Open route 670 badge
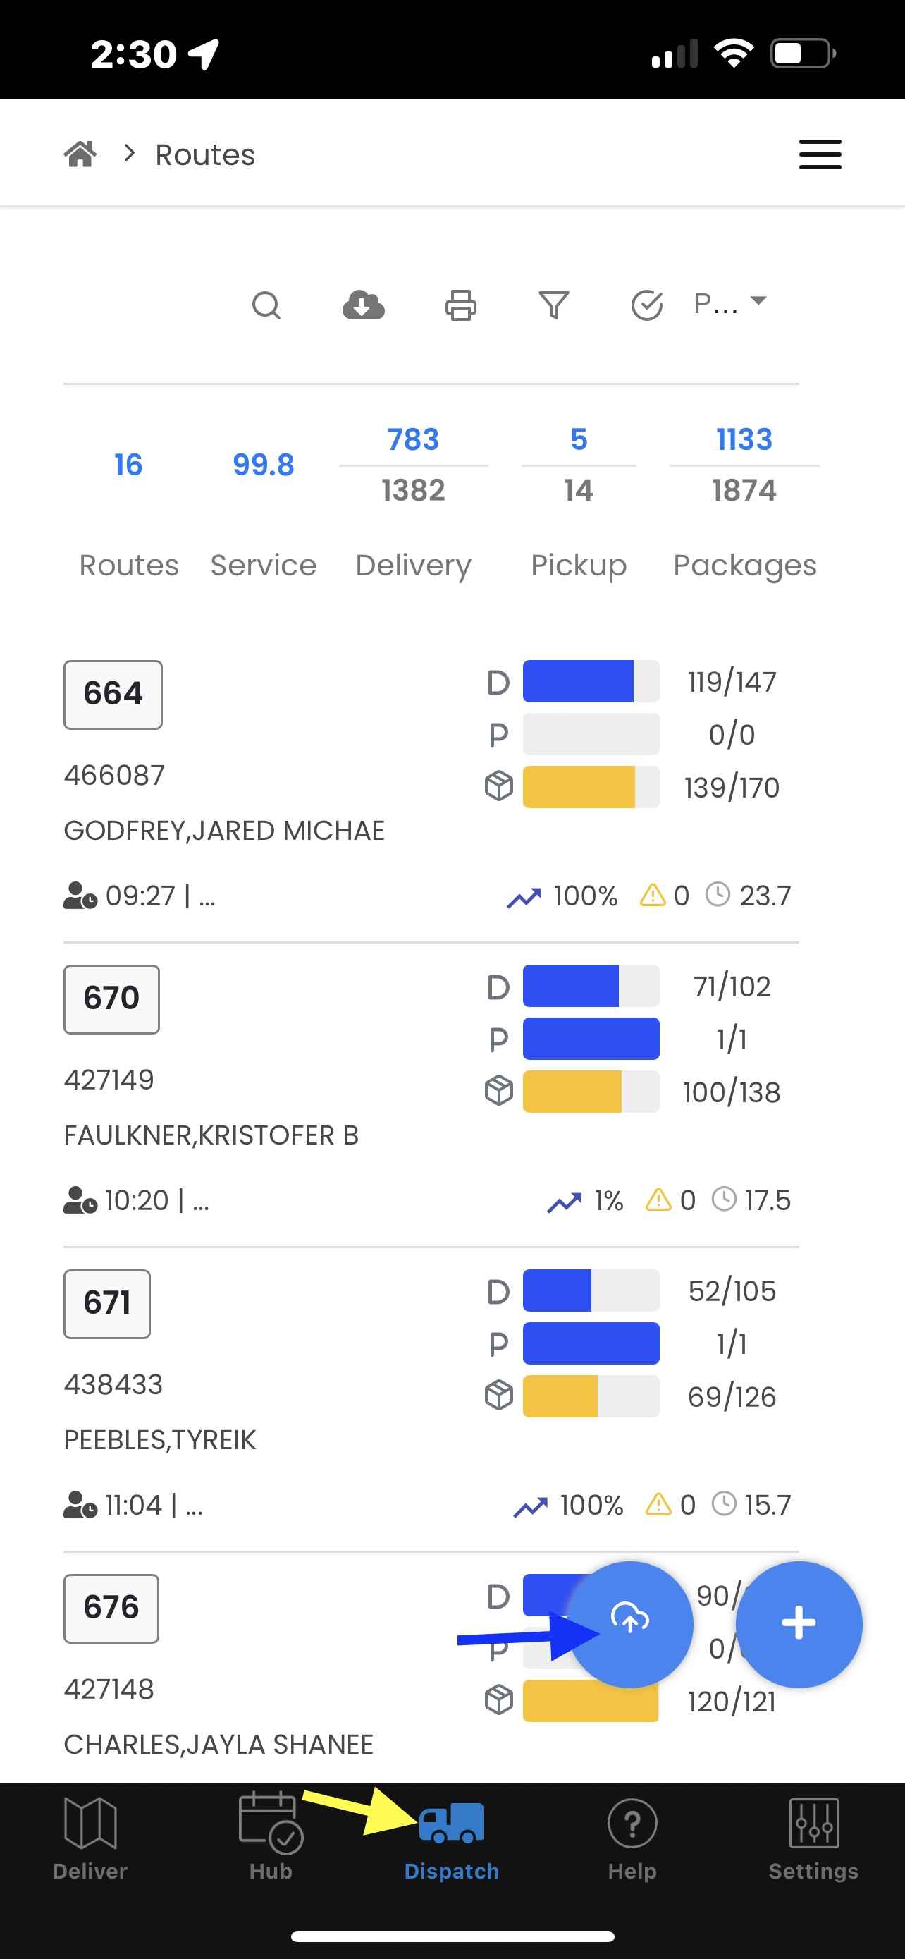This screenshot has height=1959, width=905. tap(111, 999)
